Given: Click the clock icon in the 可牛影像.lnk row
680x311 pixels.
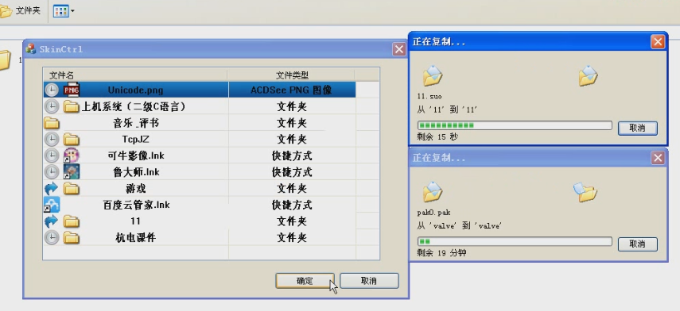Looking at the screenshot, I should [x=52, y=155].
